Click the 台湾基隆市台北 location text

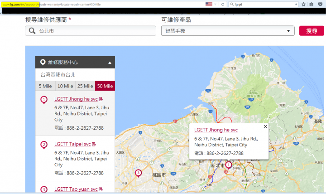point(58,75)
